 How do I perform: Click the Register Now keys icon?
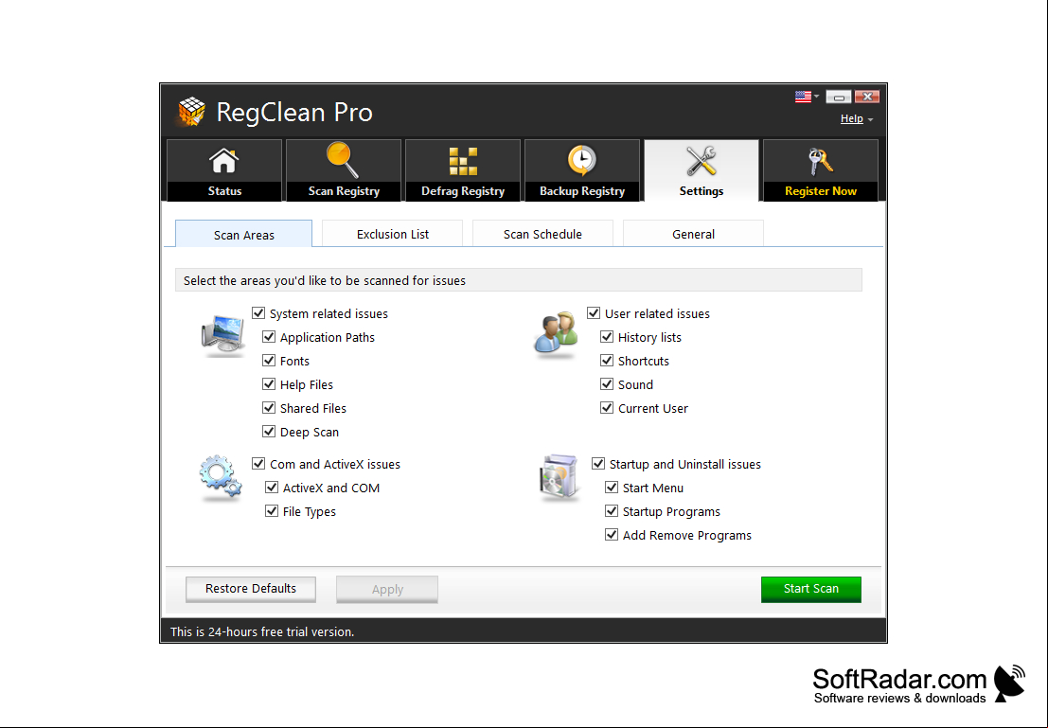tap(820, 161)
